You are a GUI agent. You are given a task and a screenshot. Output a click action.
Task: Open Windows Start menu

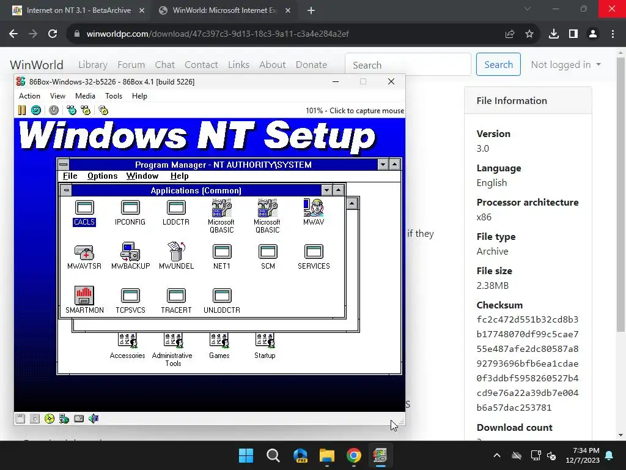pos(246,455)
